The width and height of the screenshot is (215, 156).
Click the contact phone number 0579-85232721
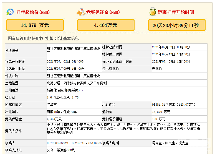click(57, 143)
